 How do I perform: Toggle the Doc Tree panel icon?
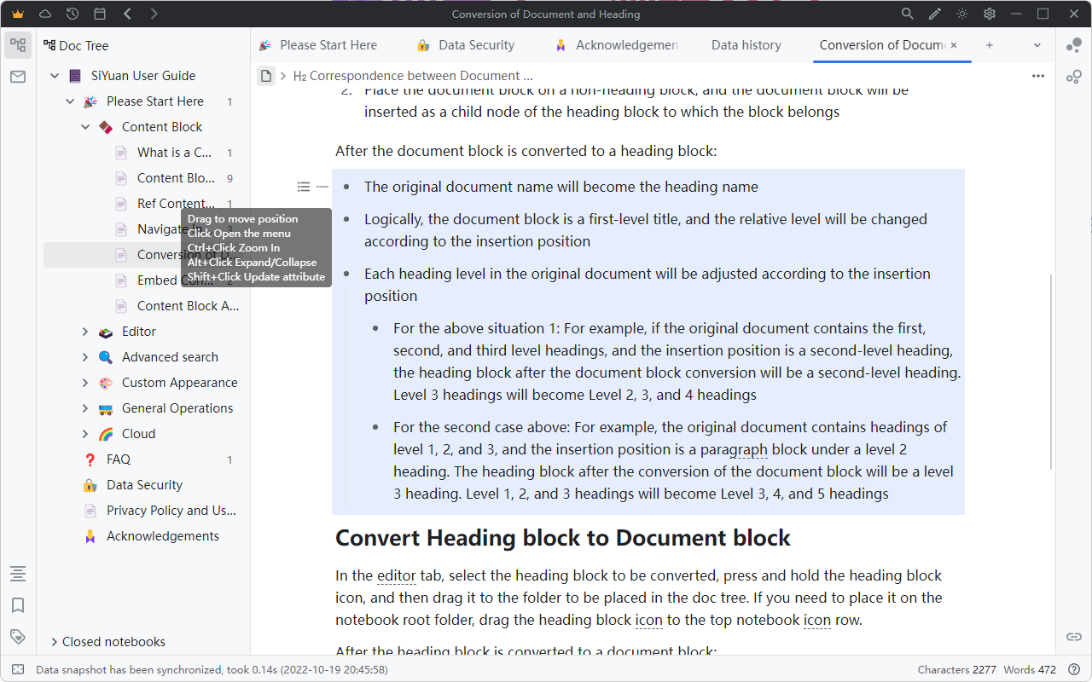click(18, 45)
